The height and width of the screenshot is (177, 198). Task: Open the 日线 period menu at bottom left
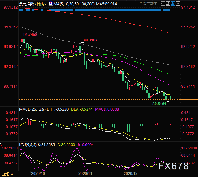[7, 174]
